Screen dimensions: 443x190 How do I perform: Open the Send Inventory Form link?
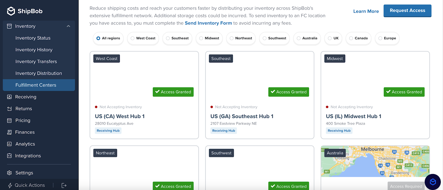click(208, 23)
